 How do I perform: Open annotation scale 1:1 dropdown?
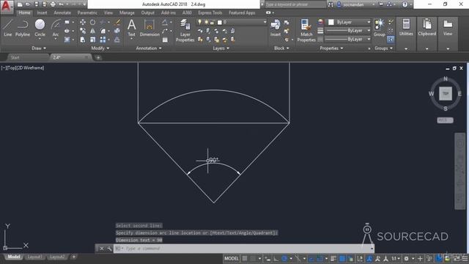pyautogui.click(x=396, y=258)
